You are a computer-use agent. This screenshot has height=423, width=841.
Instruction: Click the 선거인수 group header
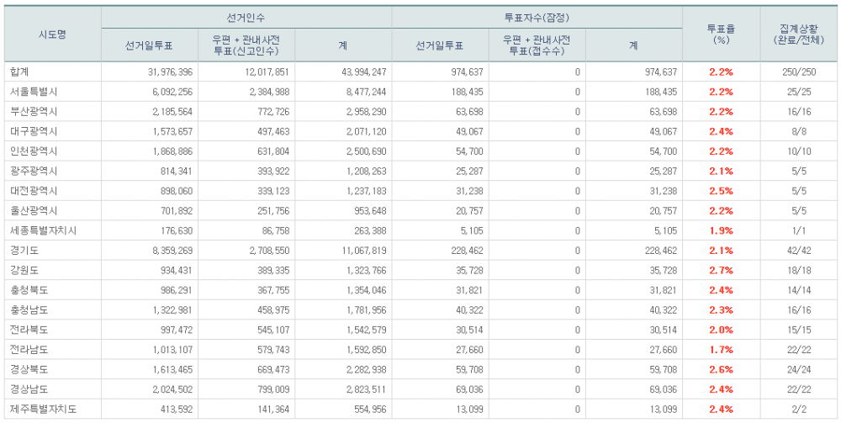(x=246, y=17)
